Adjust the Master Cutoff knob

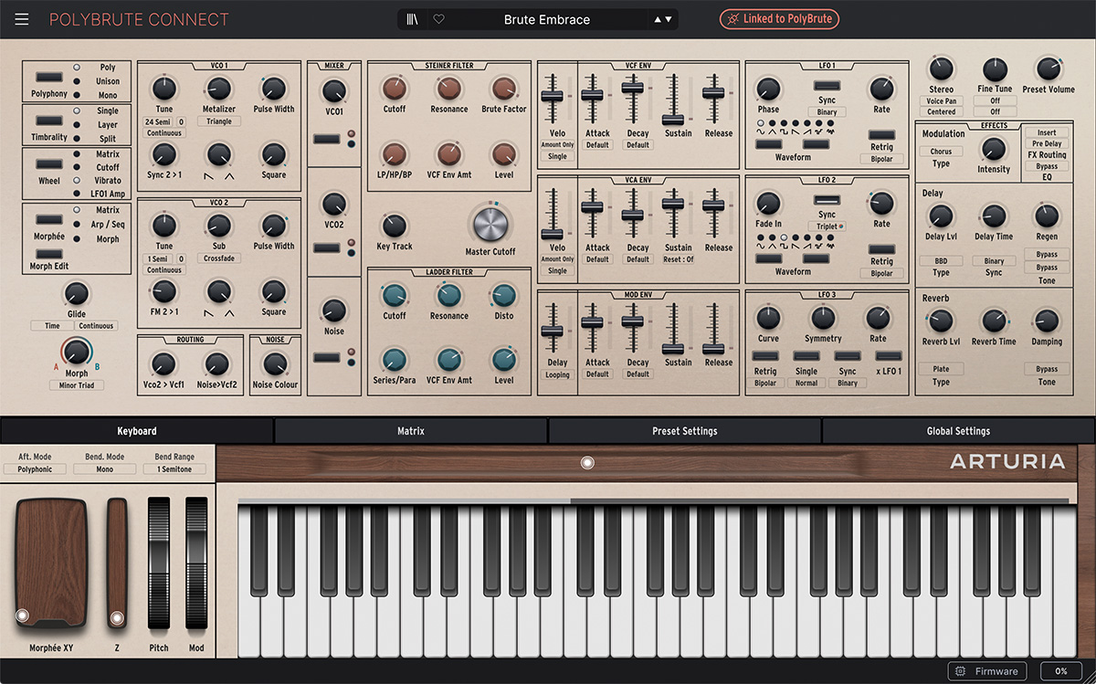click(x=490, y=225)
